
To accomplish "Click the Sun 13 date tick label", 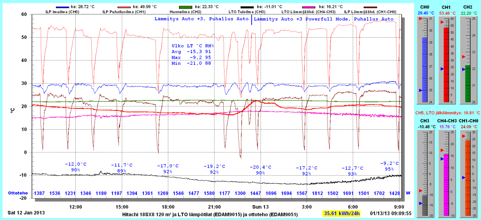I will pyautogui.click(x=260, y=207).
